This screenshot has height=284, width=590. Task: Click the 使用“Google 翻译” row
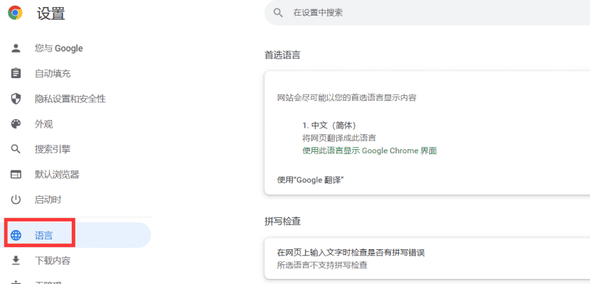point(311,180)
